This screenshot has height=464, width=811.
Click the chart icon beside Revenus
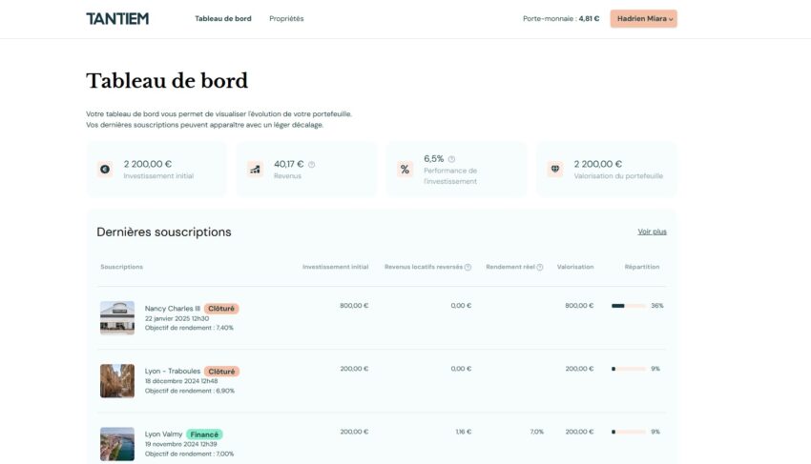(x=255, y=170)
